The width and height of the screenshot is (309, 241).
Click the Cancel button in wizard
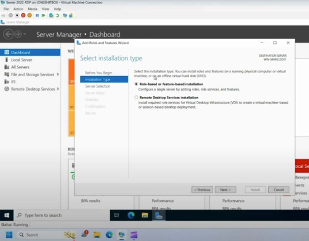tap(278, 190)
